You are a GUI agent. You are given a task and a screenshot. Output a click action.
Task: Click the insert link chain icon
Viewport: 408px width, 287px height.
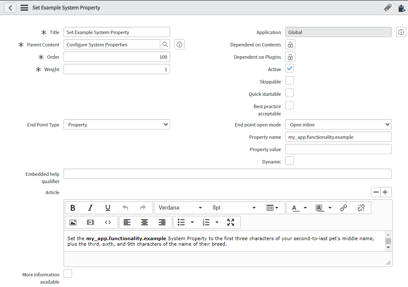click(x=344, y=208)
